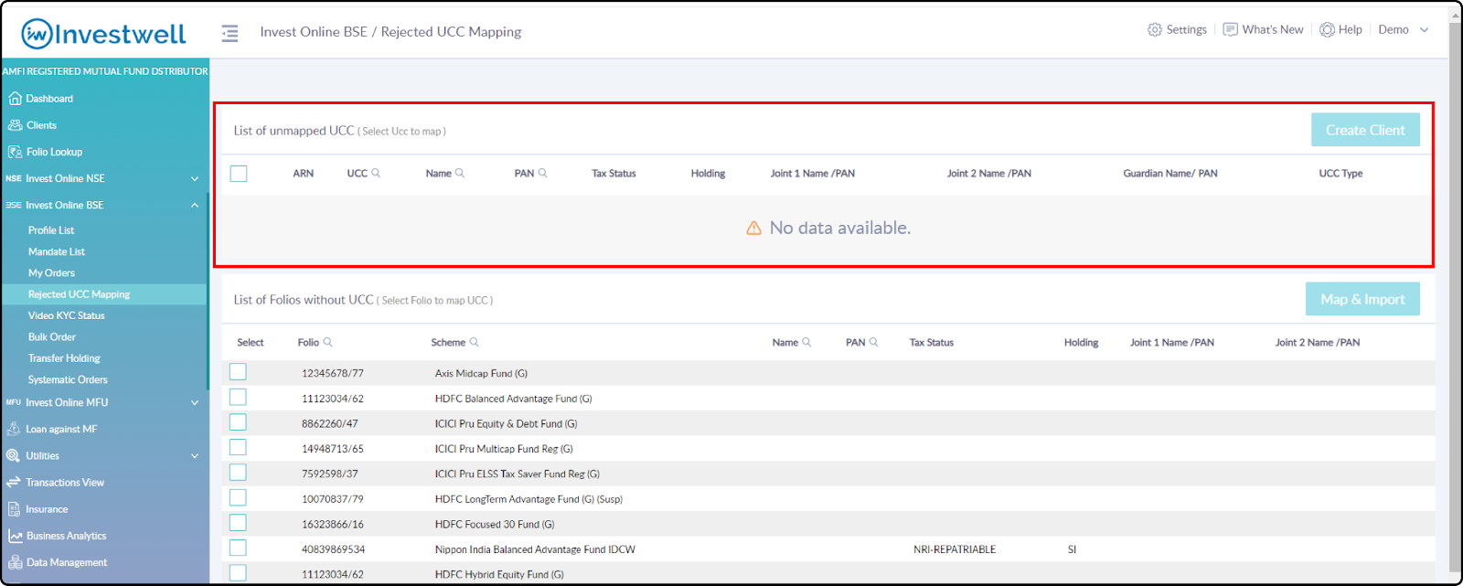Click the Create Client button
The height and width of the screenshot is (586, 1463).
[1365, 130]
